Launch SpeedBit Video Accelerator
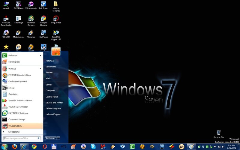240x150 pixels. click(x=22, y=100)
